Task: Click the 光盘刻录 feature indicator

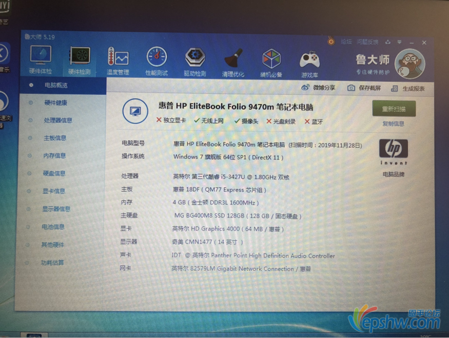Action: click(281, 122)
